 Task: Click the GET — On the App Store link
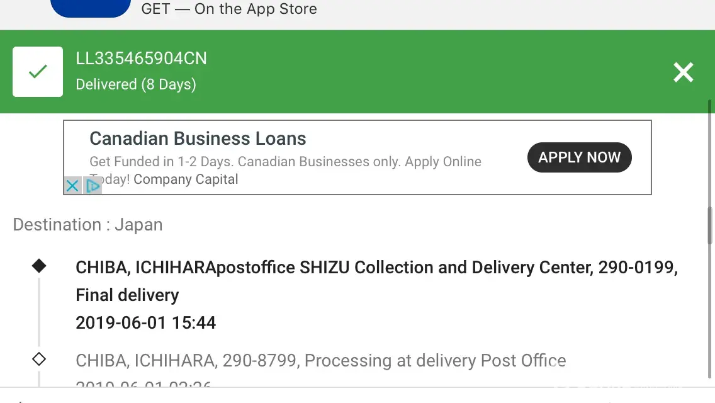click(x=229, y=9)
